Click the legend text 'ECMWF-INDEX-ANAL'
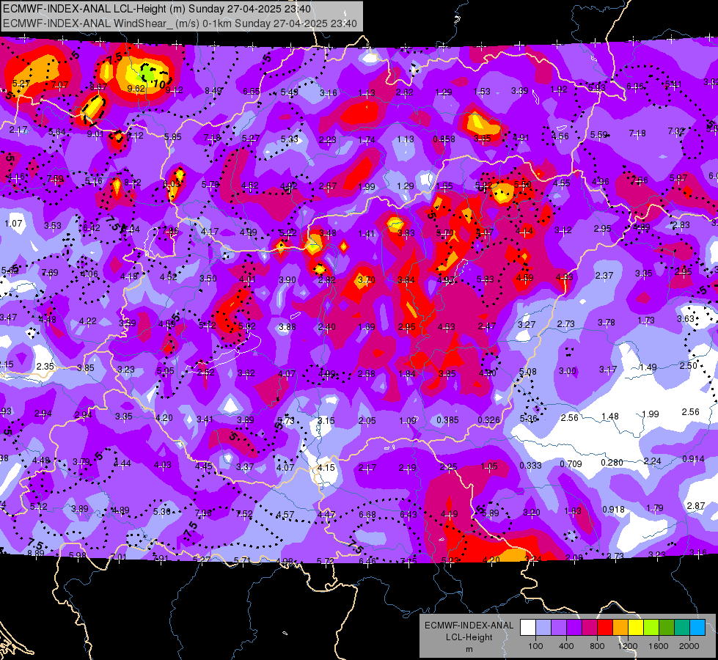The width and height of the screenshot is (718, 660). 469,626
